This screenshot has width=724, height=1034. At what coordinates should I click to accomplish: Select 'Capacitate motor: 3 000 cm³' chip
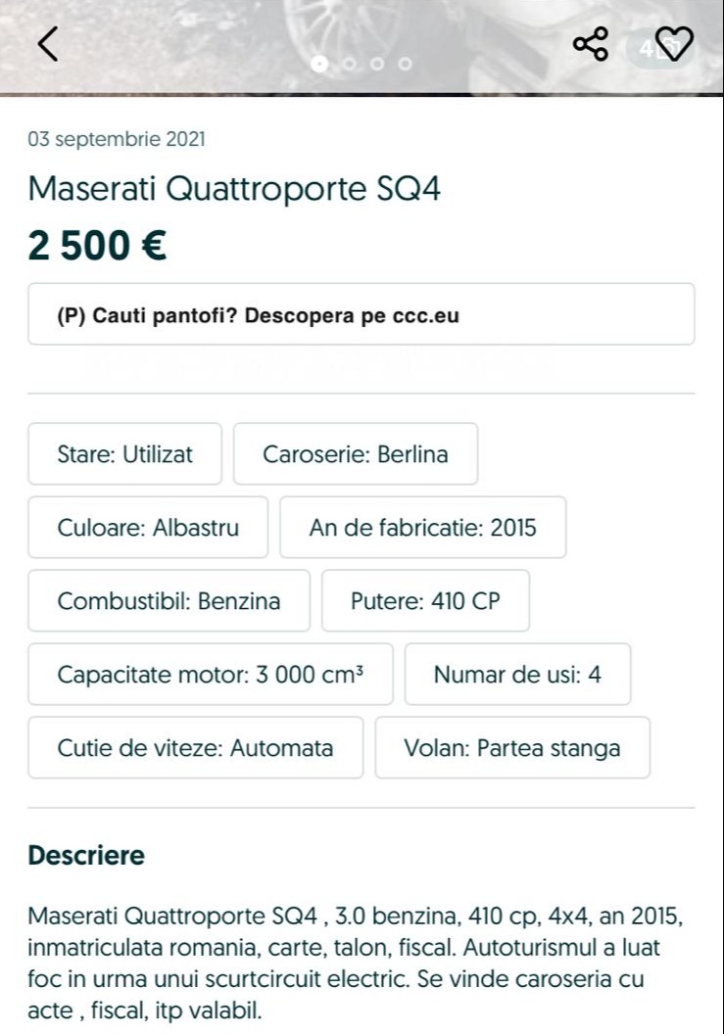[210, 674]
